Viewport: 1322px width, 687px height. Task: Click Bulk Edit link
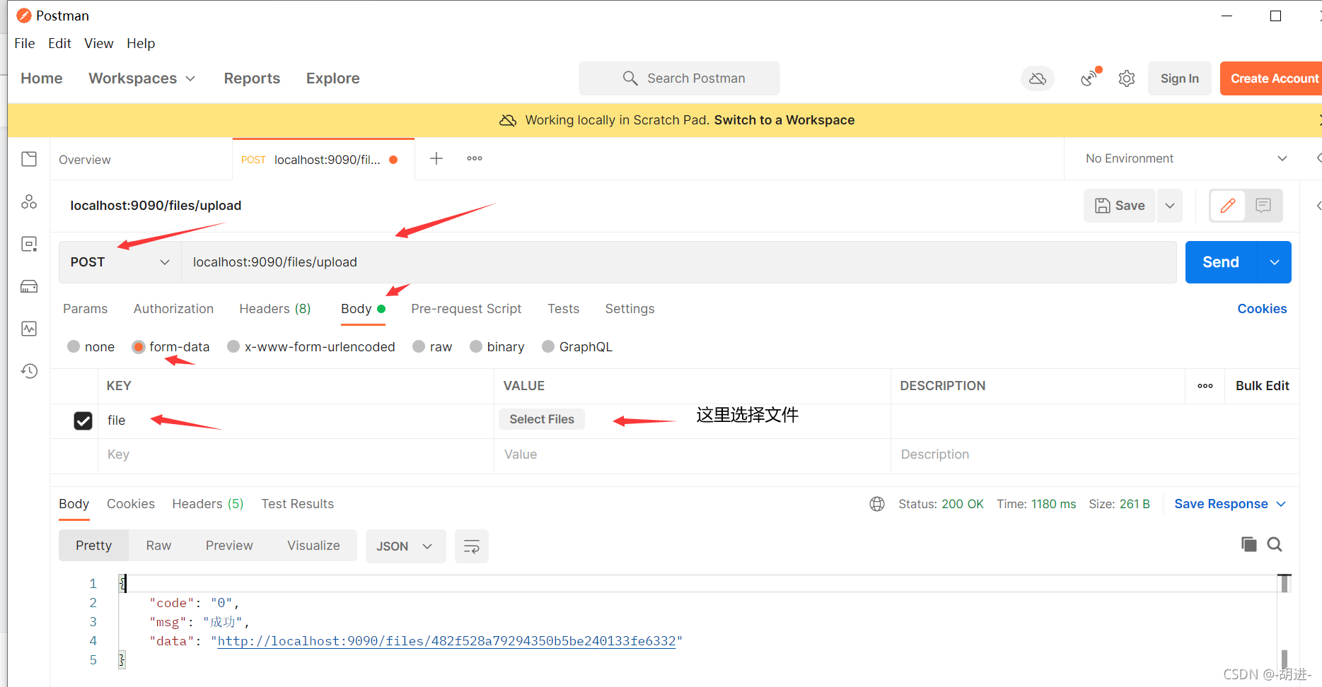(x=1262, y=386)
